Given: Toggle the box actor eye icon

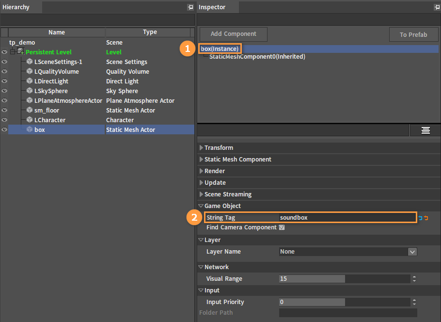Looking at the screenshot, I should point(4,129).
